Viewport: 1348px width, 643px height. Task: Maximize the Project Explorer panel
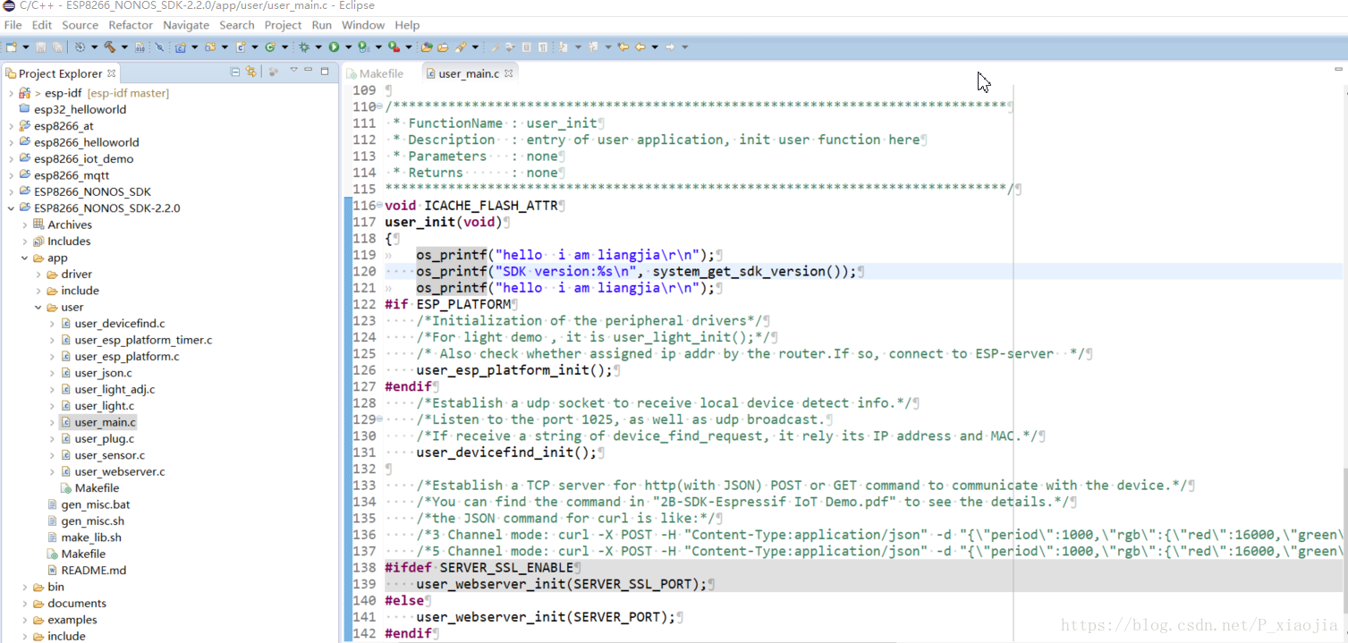(325, 72)
